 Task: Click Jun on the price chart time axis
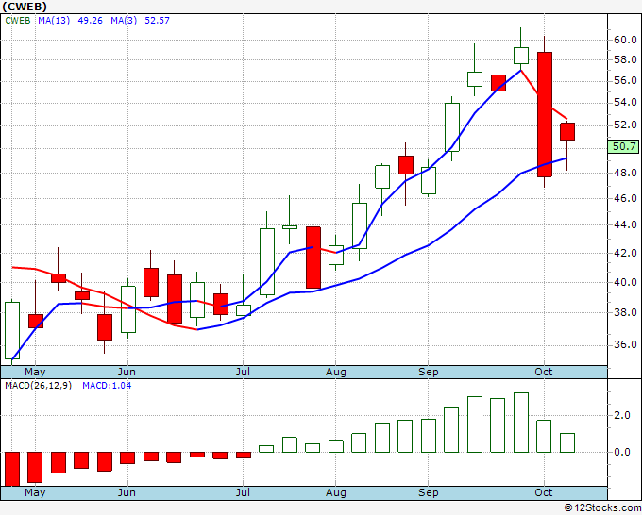127,373
